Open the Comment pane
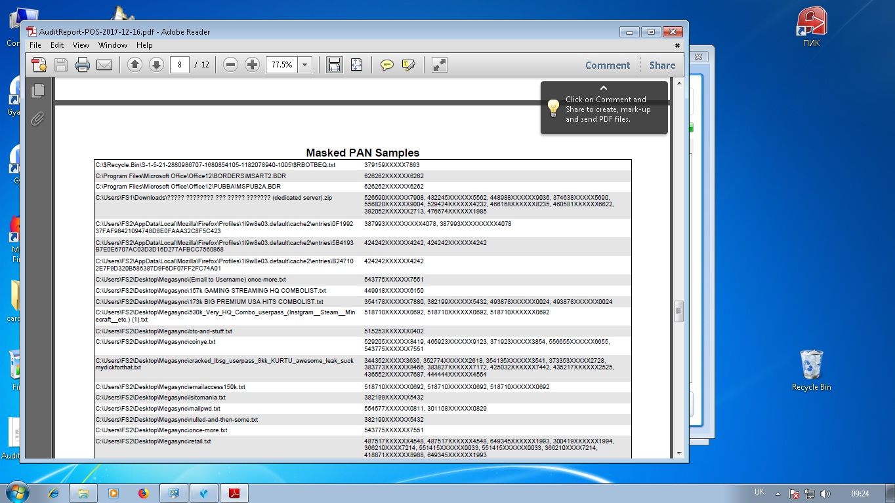Screen dimensions: 895x503 (x=607, y=65)
